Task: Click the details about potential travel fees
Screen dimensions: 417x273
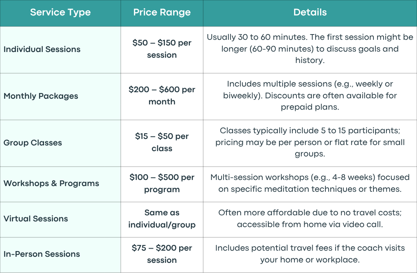Action: (x=310, y=254)
